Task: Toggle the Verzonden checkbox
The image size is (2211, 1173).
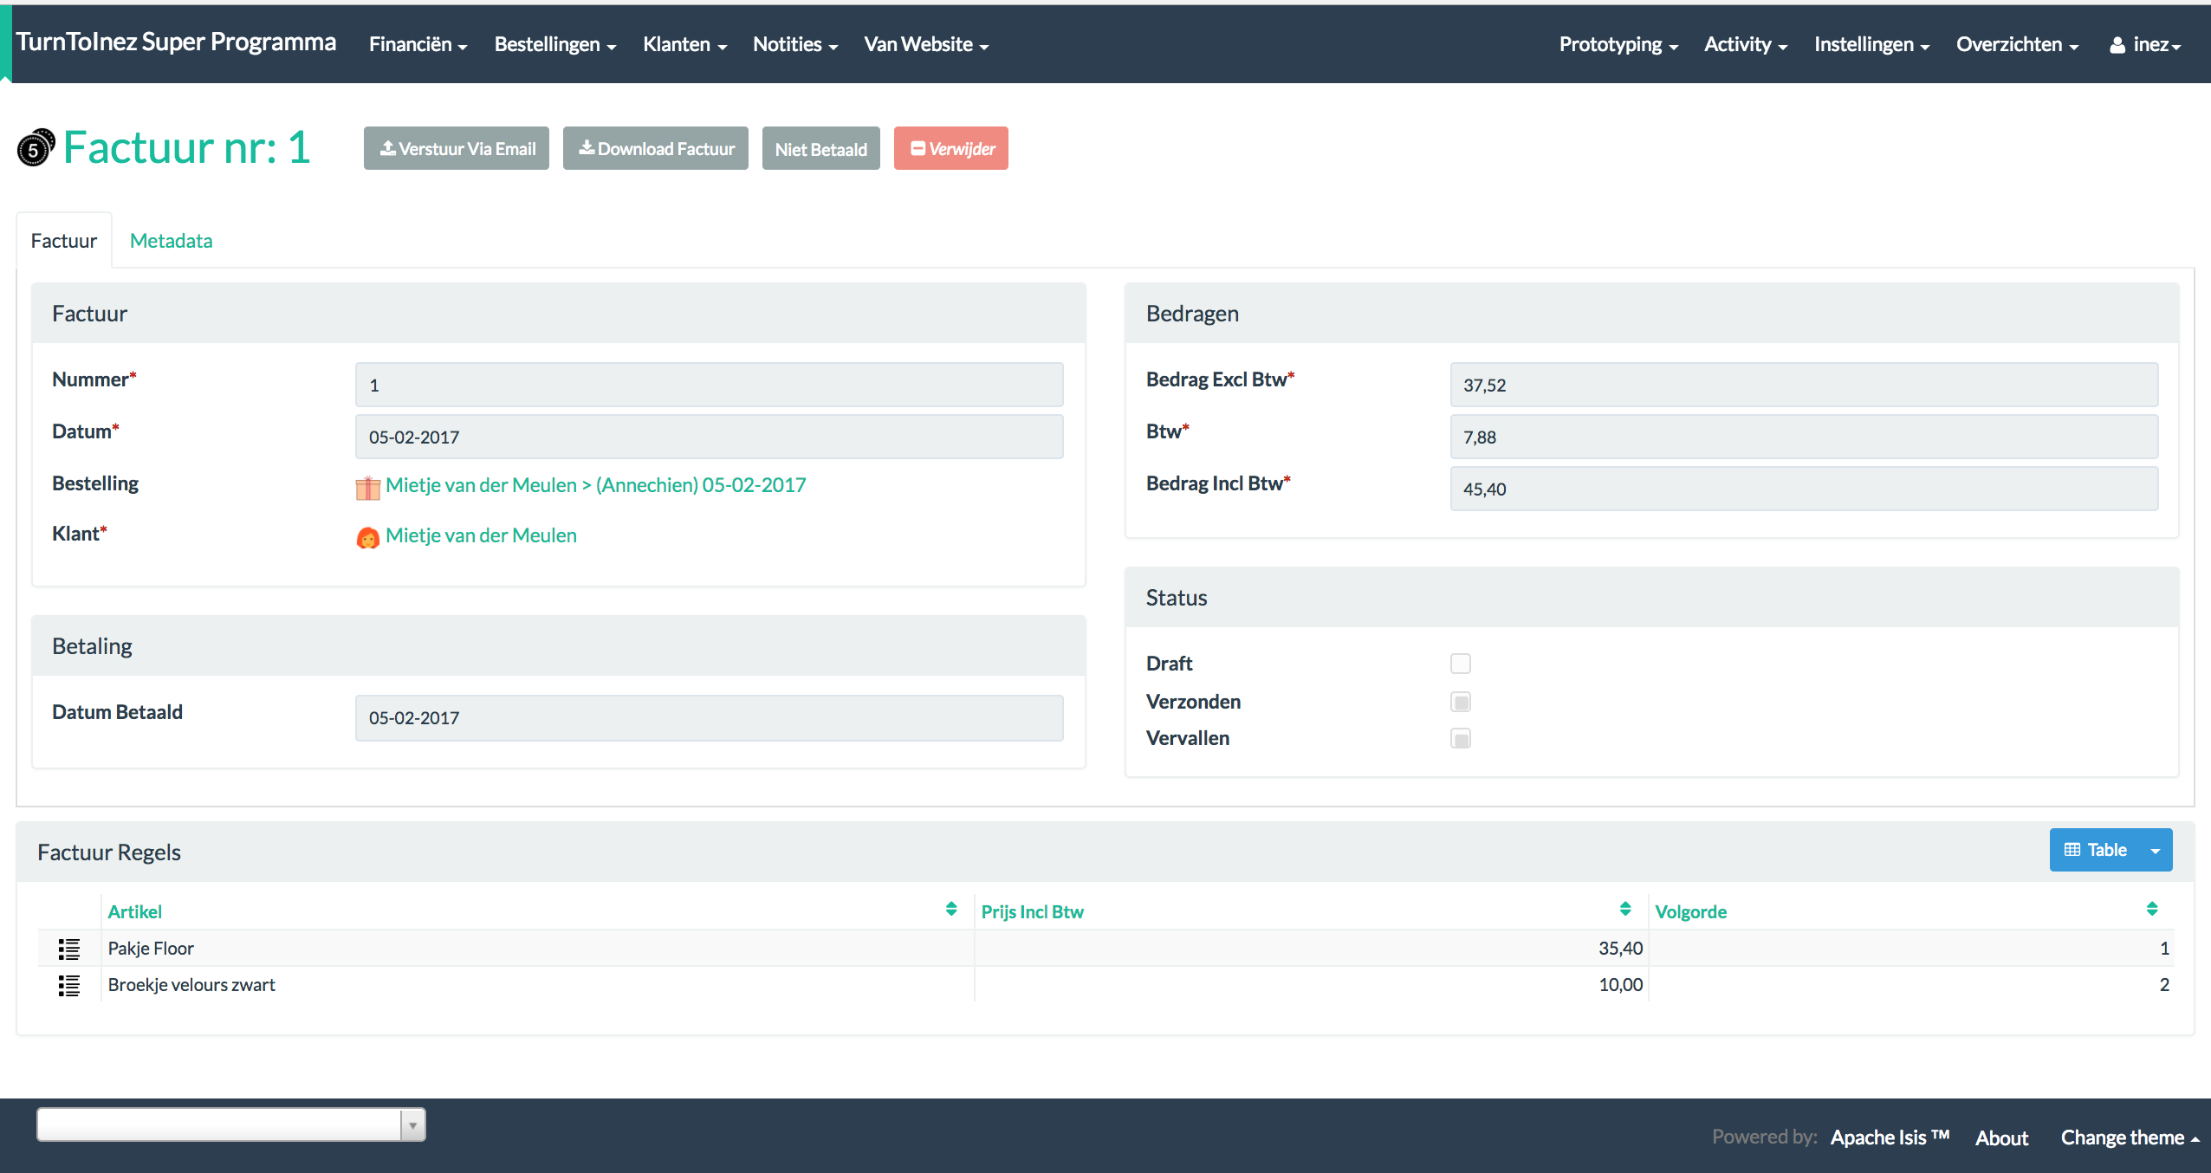Action: [1461, 702]
